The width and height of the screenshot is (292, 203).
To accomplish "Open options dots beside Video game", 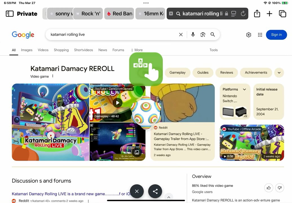I will (53, 76).
